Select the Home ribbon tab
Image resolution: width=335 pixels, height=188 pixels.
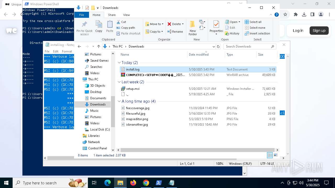(96, 15)
